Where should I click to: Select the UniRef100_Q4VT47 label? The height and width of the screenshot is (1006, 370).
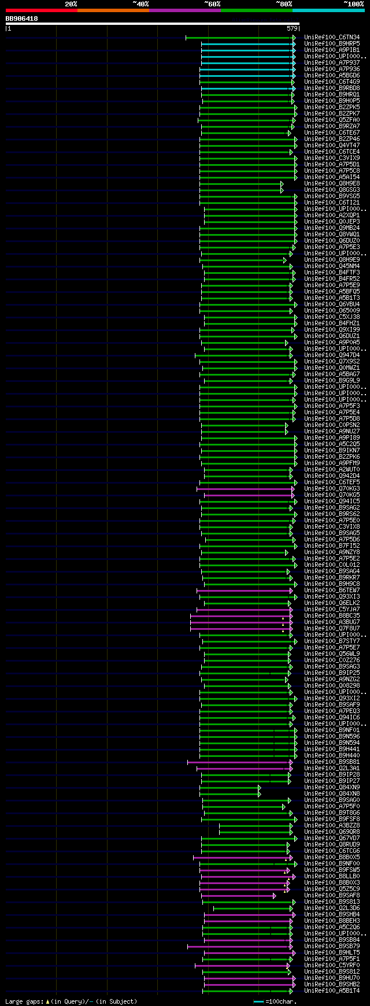click(x=332, y=146)
